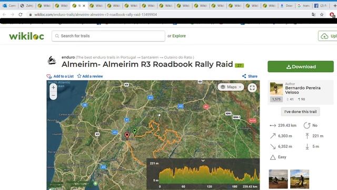The height and width of the screenshot is (190, 337).
Task: Click Add a review star link
Action: [x=90, y=76]
